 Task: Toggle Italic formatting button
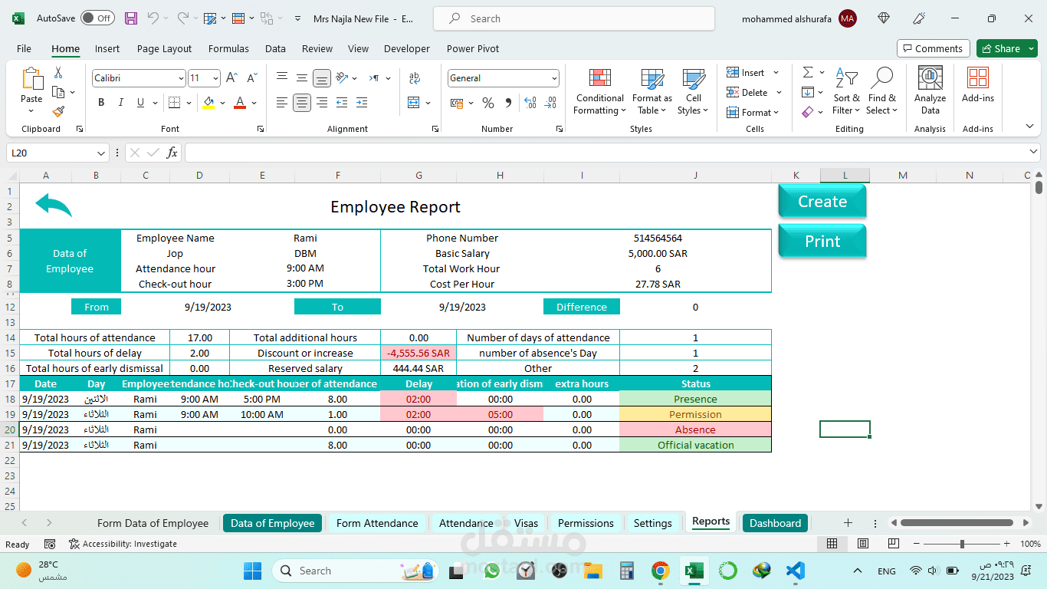120,103
